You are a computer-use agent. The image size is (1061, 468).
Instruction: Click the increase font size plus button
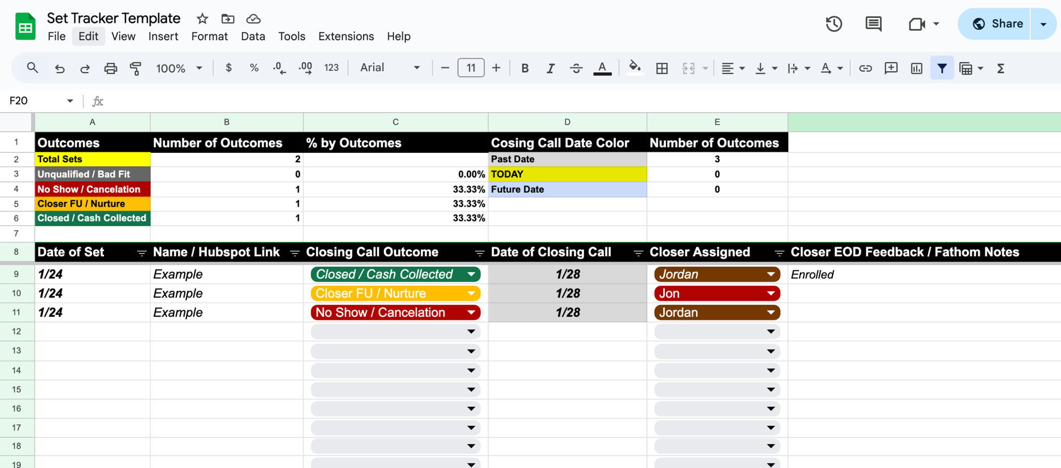click(496, 68)
